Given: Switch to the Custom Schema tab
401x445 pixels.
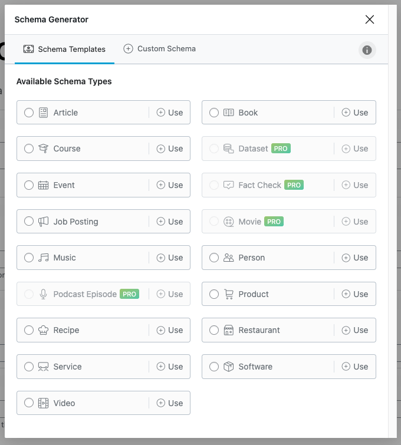Looking at the screenshot, I should [160, 49].
